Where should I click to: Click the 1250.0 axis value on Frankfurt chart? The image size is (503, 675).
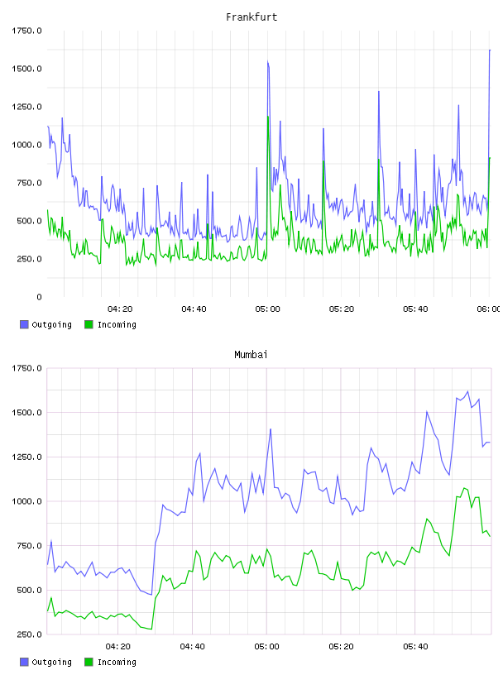[x=26, y=107]
